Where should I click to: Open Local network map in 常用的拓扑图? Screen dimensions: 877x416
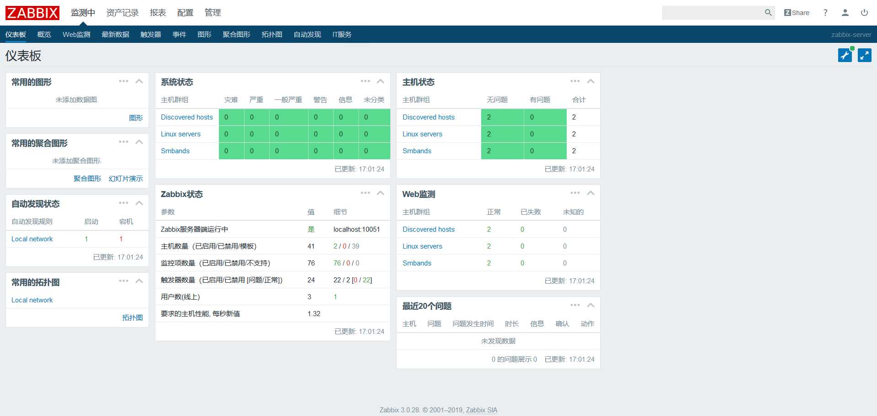point(32,300)
